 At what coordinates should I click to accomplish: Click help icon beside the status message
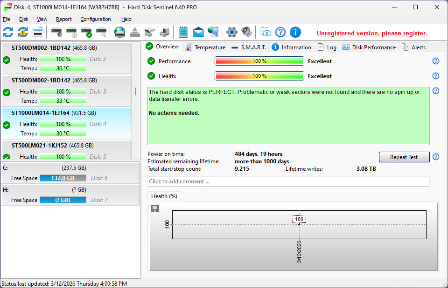[436, 91]
